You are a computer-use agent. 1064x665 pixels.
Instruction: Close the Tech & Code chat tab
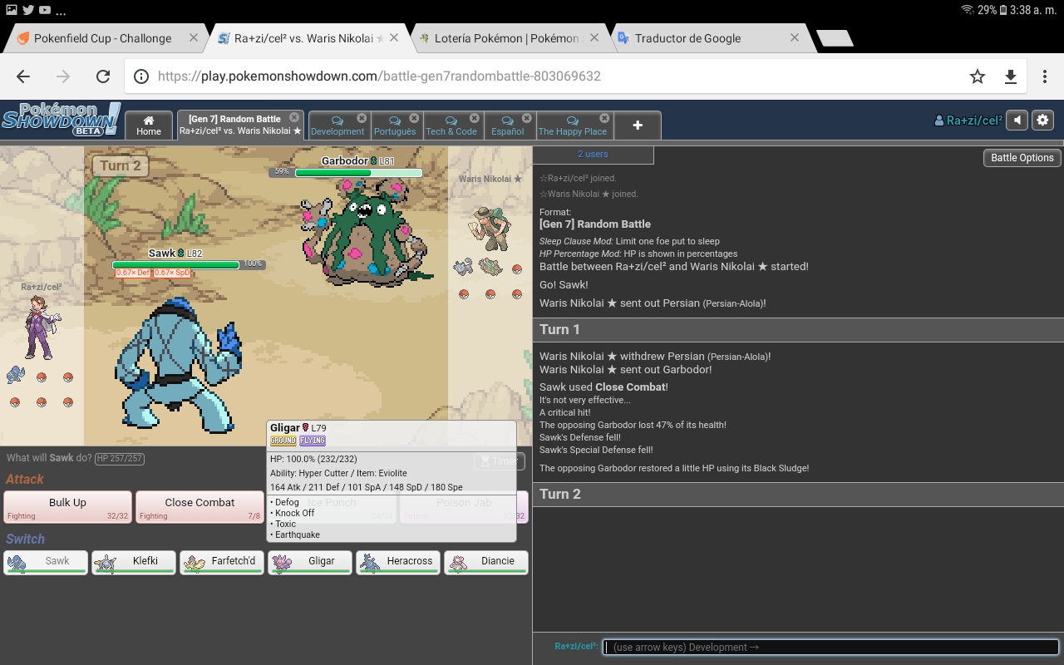(x=475, y=118)
